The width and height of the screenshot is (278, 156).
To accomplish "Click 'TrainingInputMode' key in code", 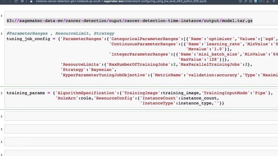I will pos(225,93).
